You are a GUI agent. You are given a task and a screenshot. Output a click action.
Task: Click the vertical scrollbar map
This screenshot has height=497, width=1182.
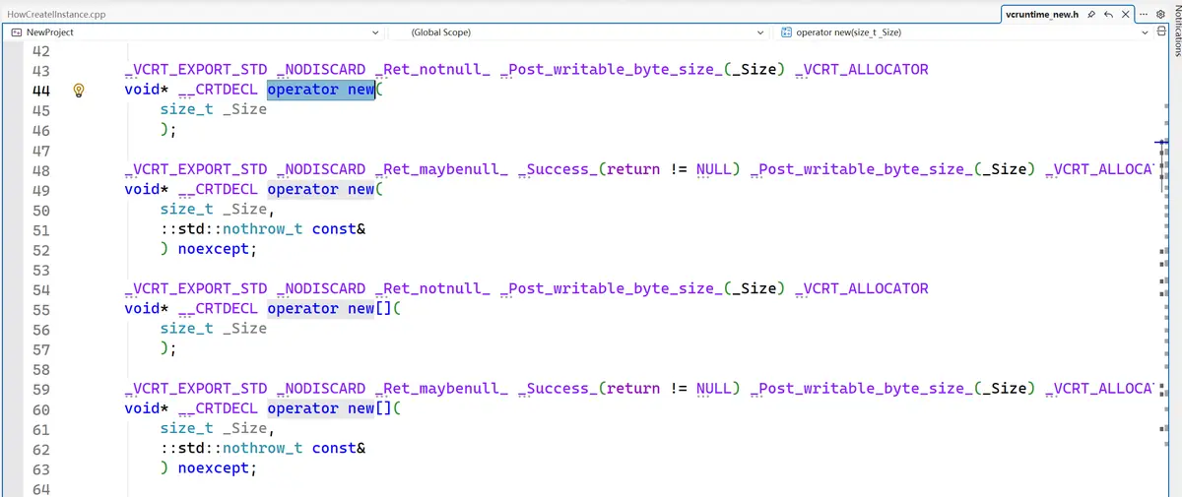[x=1162, y=266]
